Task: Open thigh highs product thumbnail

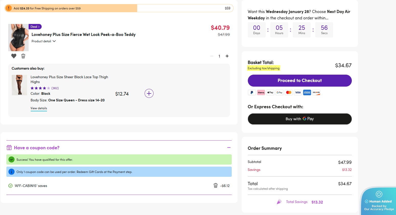Action: (19, 85)
